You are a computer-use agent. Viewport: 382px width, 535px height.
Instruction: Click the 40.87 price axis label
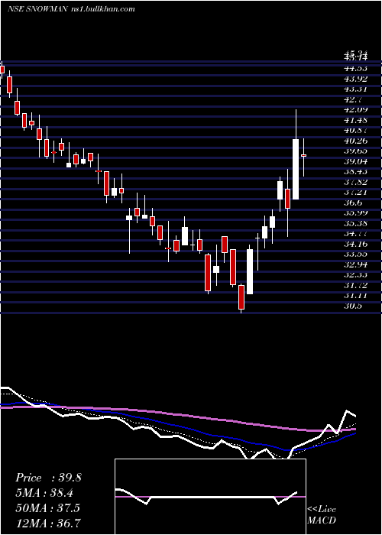[x=355, y=131]
